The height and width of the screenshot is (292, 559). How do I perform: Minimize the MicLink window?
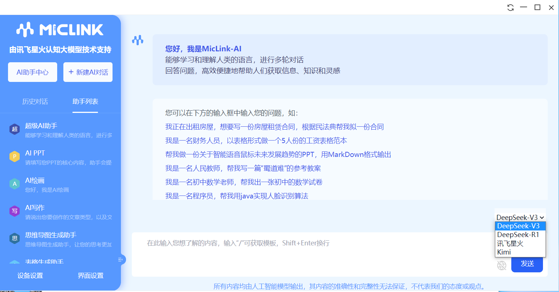pos(524,7)
